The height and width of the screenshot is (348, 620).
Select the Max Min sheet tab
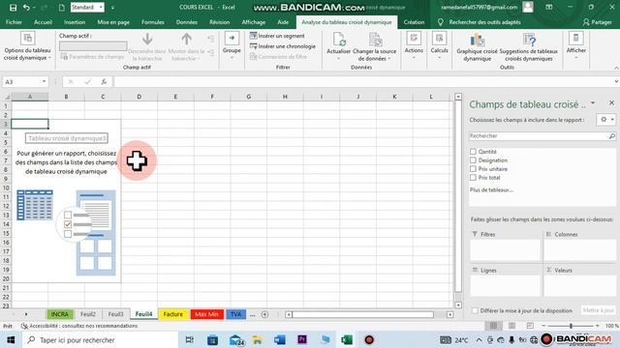point(206,314)
